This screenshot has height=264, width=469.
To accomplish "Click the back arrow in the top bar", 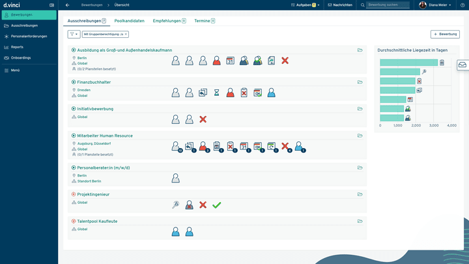I will click(68, 5).
